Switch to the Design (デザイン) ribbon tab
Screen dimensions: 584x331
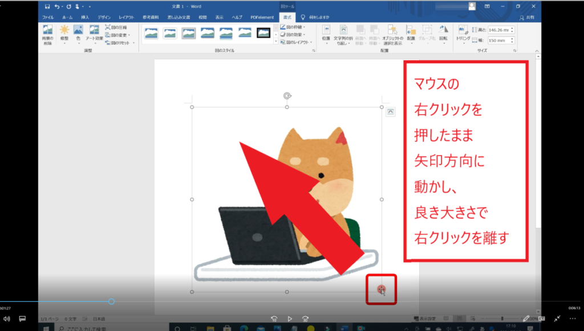click(104, 18)
